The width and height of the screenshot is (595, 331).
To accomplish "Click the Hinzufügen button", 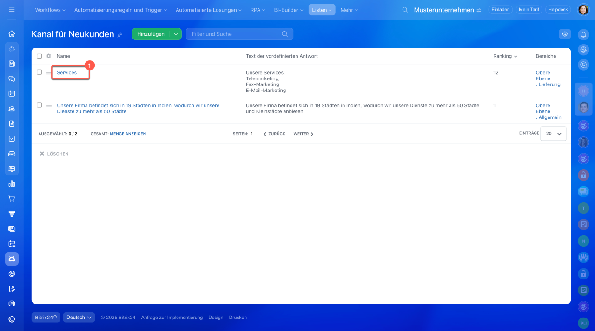I will click(151, 34).
